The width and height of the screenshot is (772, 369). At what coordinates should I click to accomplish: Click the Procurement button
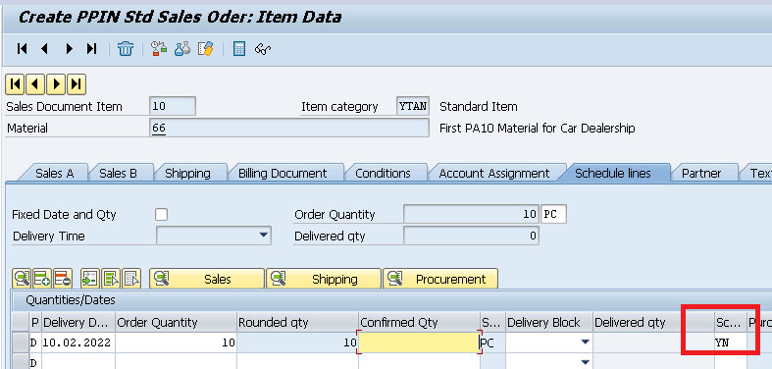[x=440, y=279]
